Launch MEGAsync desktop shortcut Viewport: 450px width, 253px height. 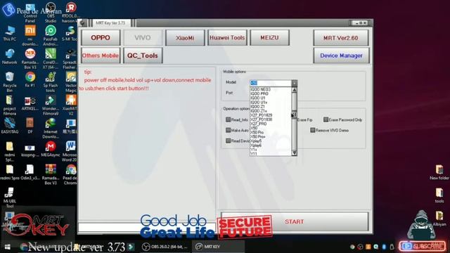pyautogui.click(x=51, y=149)
